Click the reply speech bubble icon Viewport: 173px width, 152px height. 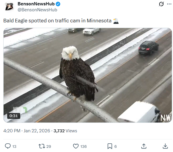8,146
